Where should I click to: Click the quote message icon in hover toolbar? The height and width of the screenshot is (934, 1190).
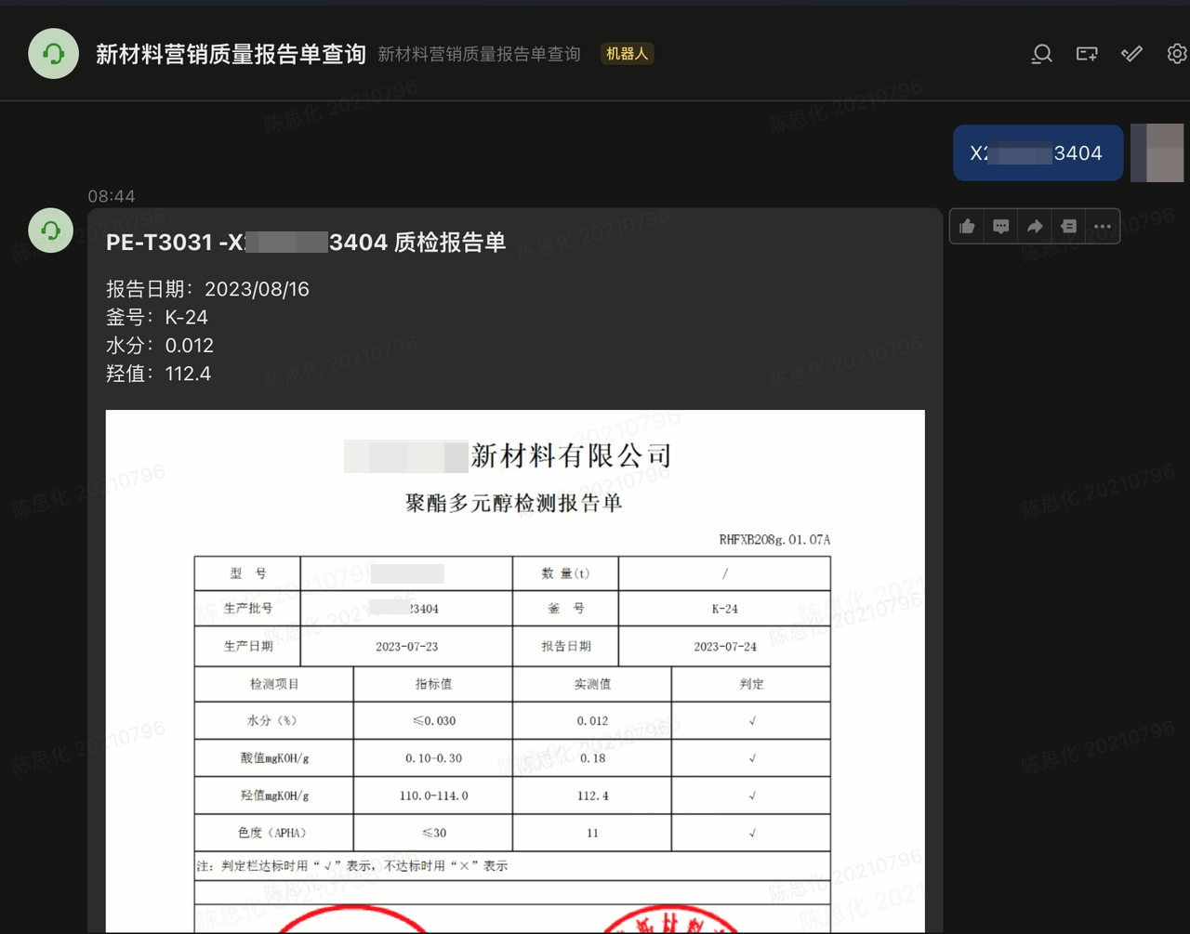click(1068, 226)
